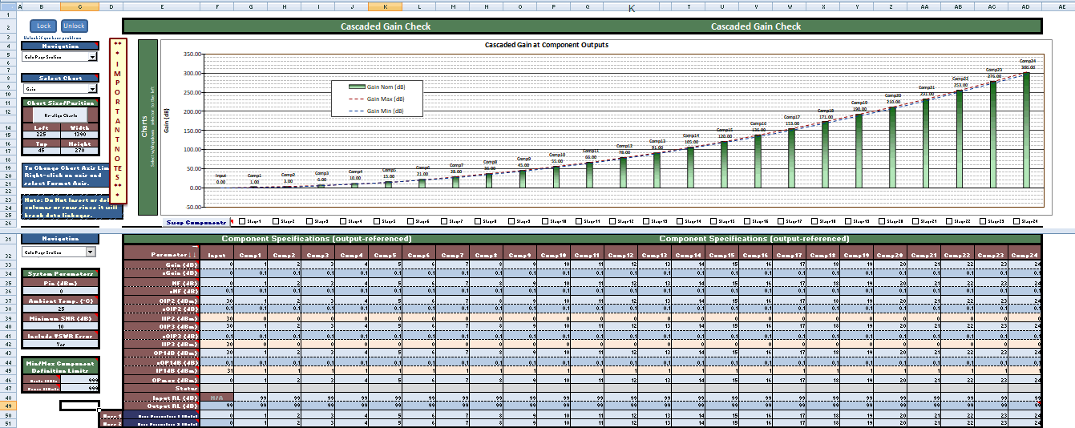Click the chart Width value field
The image size is (1075, 428).
[80, 134]
